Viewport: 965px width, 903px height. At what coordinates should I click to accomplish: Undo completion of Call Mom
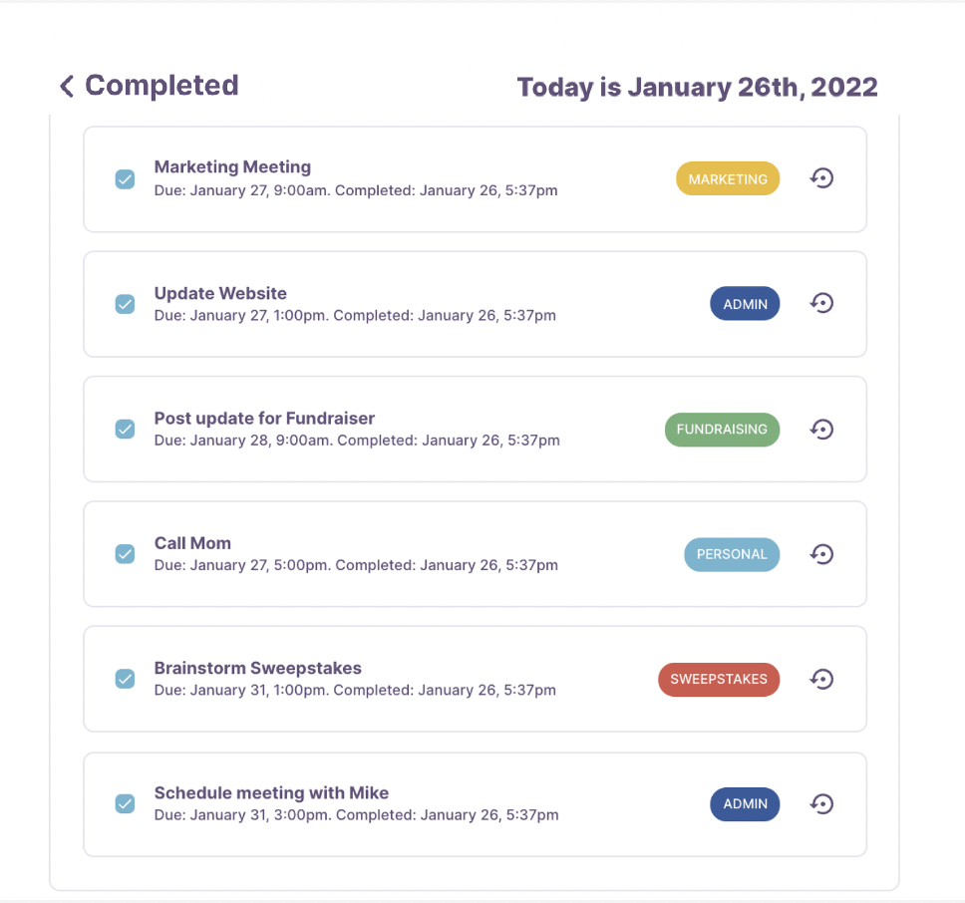[821, 554]
